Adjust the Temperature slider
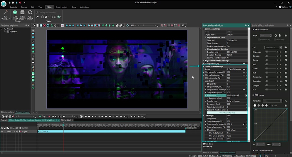The image size is (292, 157). pos(272,77)
